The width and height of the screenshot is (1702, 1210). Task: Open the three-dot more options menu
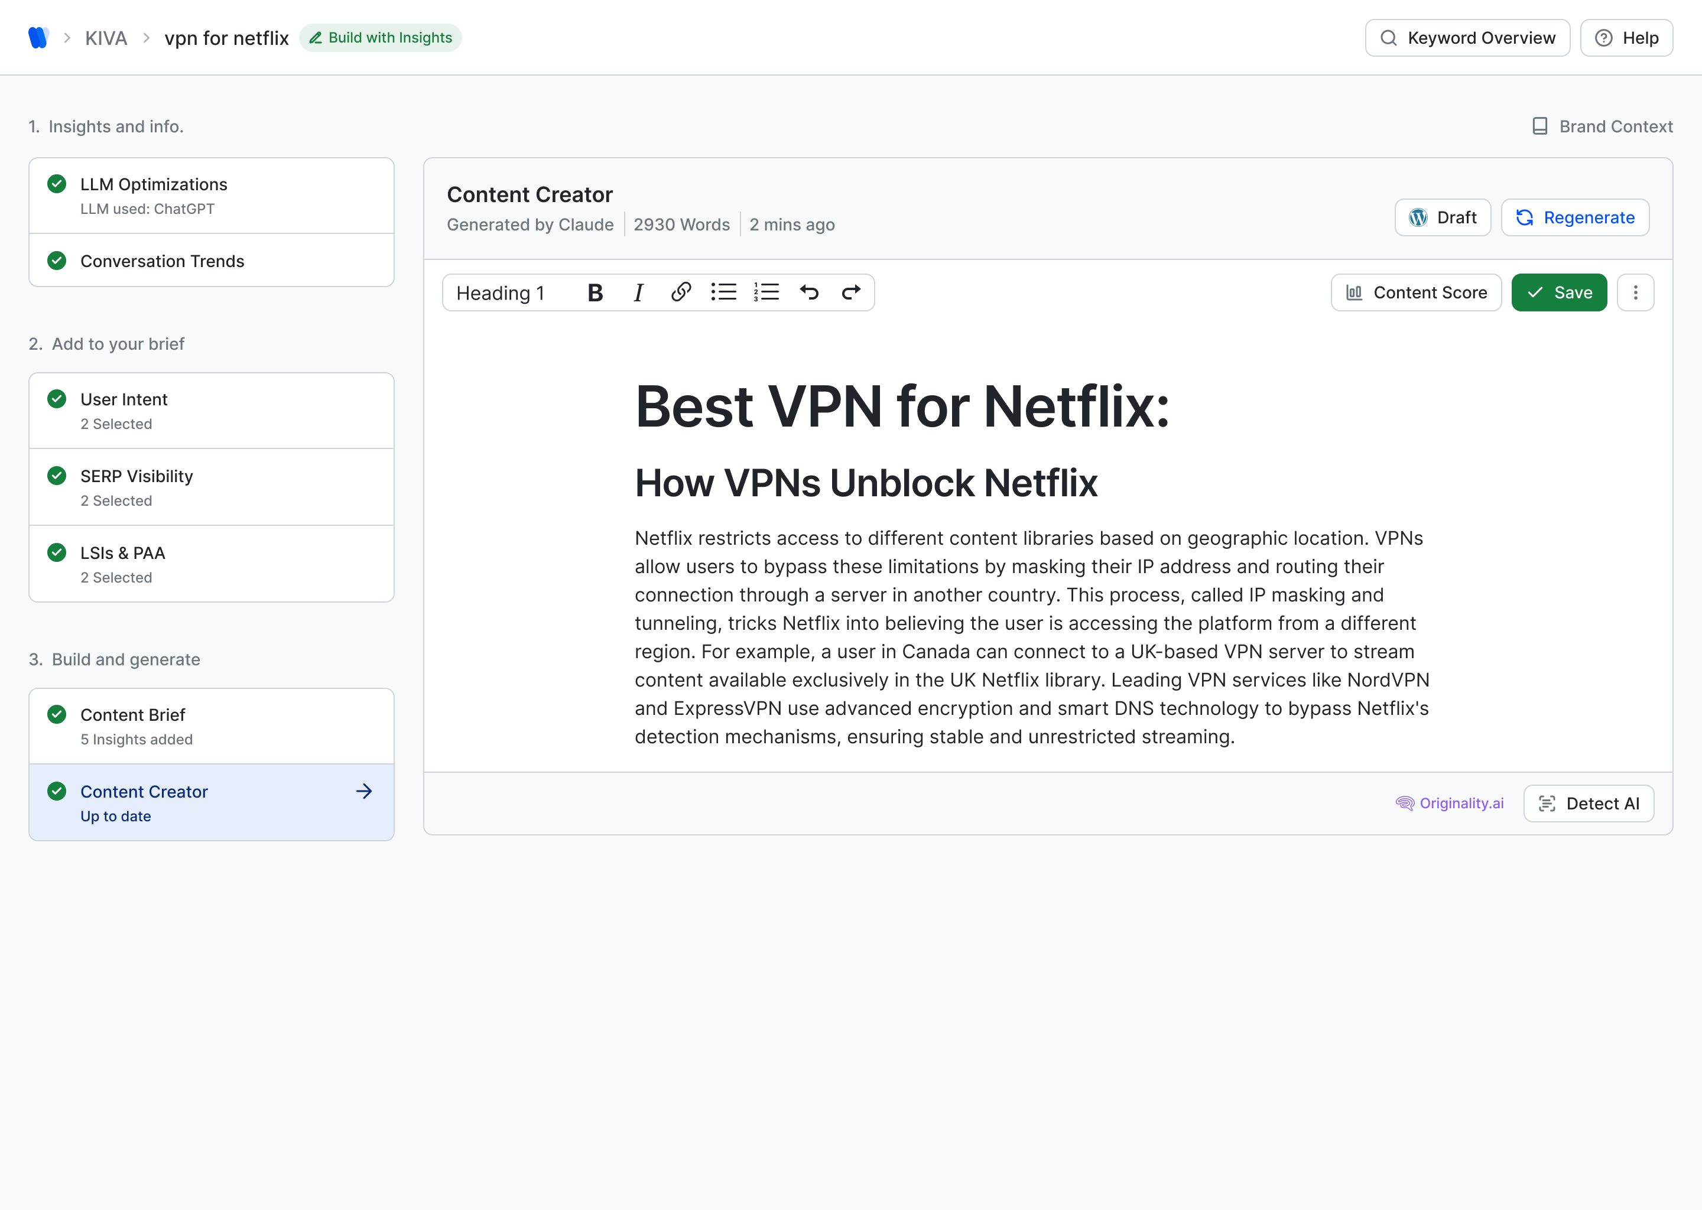pos(1636,292)
